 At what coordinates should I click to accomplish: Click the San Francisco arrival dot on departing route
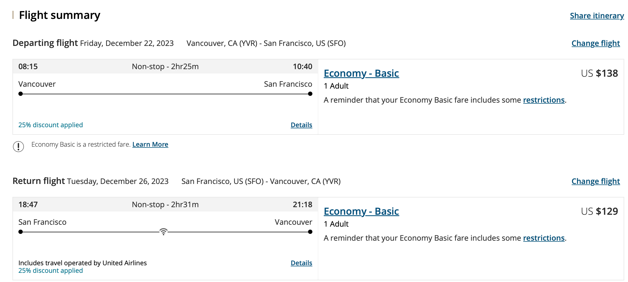[x=310, y=94]
